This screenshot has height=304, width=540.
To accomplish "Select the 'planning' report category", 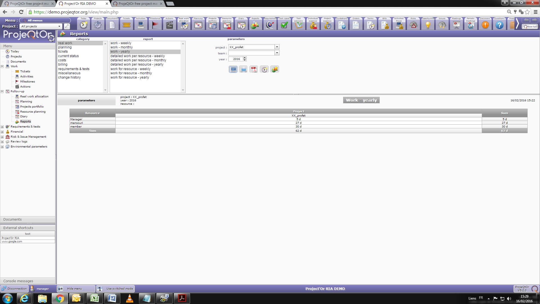I will coord(65,47).
